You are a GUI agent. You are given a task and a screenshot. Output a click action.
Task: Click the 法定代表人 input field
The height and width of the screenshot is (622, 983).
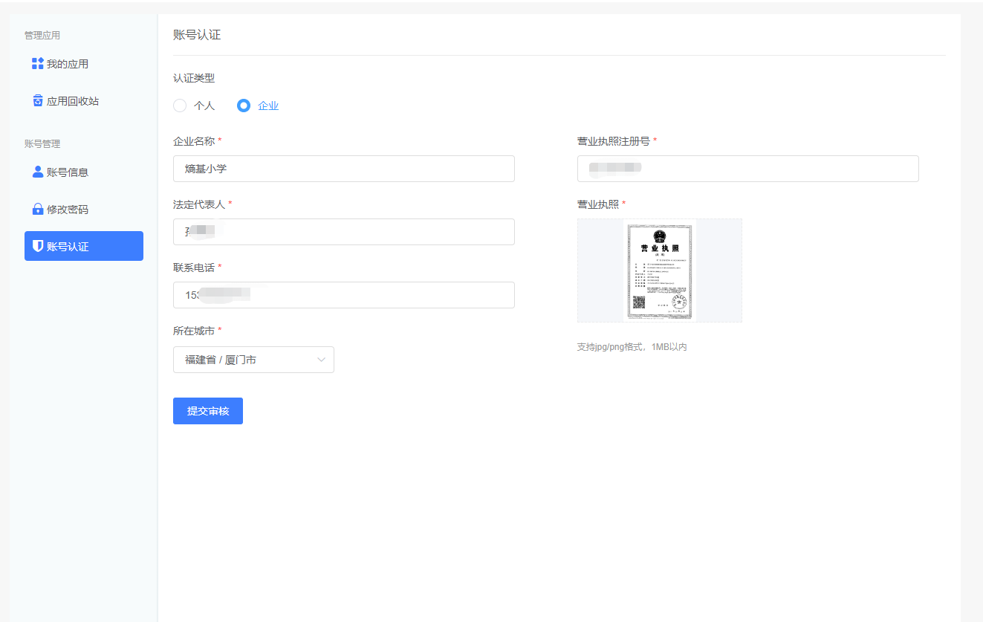coord(343,232)
